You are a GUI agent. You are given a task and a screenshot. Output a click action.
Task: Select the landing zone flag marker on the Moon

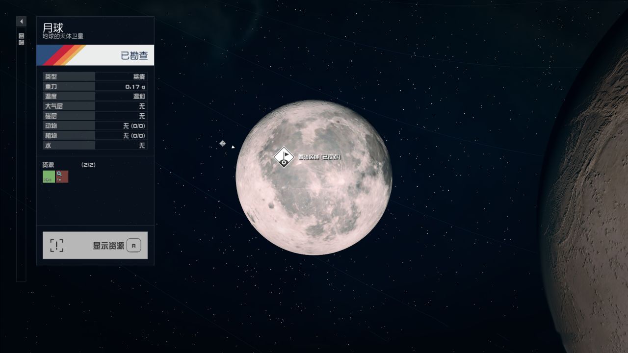[284, 157]
